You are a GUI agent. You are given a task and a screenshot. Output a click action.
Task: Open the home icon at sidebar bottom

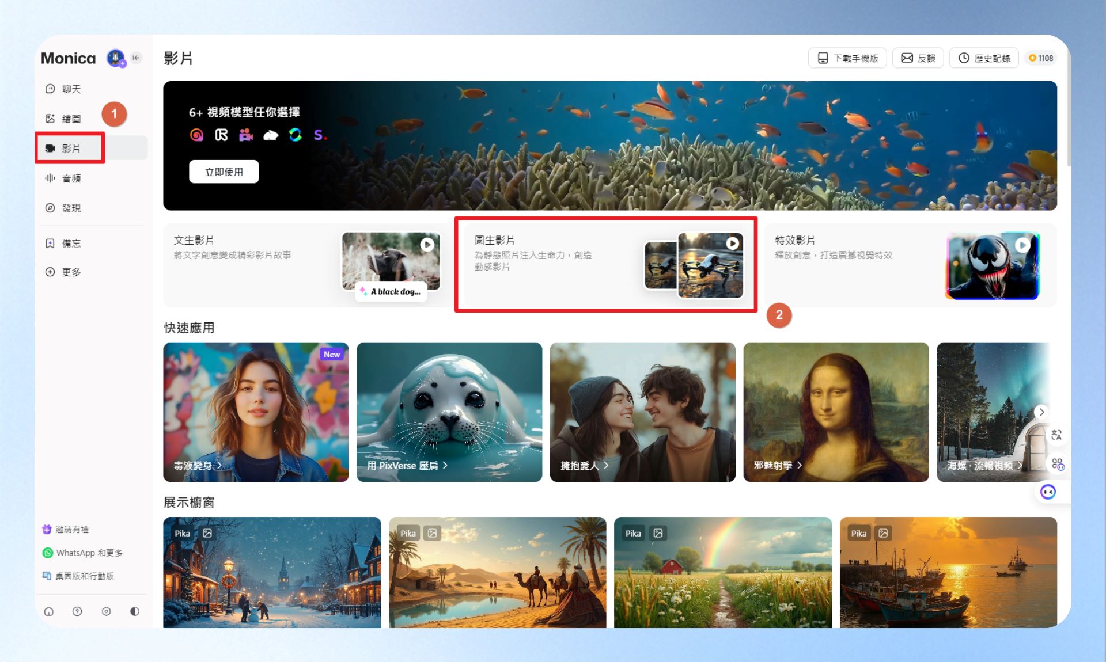pyautogui.click(x=49, y=611)
